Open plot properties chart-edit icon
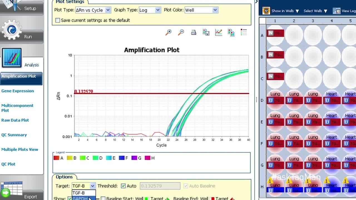The height and width of the screenshot is (200, 356). [x=219, y=32]
